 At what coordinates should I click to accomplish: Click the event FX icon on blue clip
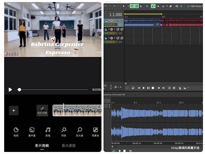point(158,25)
